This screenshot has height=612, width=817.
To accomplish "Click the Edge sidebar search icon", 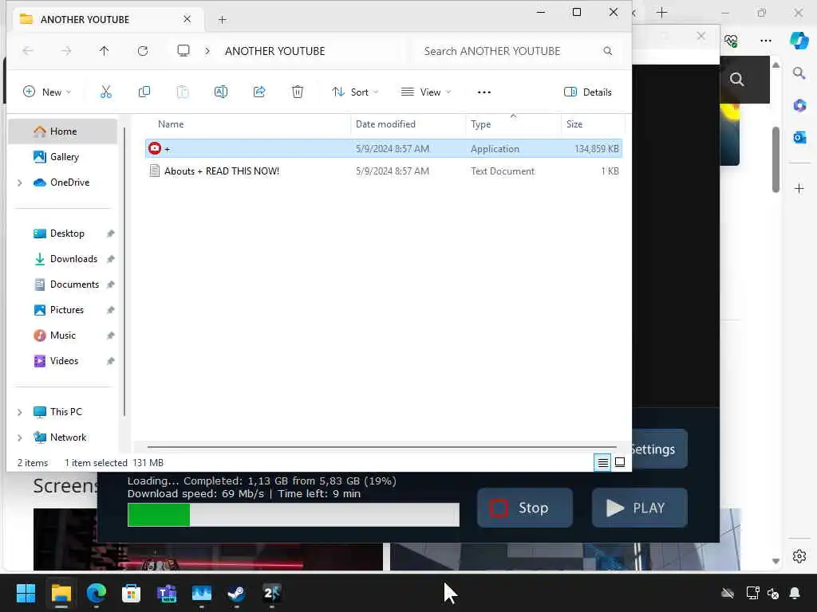I will click(799, 73).
